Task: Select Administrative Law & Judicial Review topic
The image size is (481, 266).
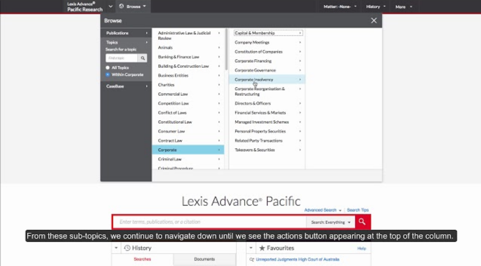Action: pos(188,36)
